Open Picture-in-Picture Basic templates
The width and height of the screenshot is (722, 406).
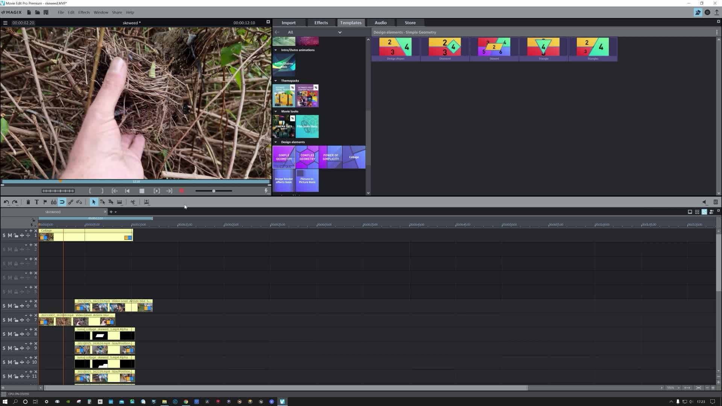click(307, 180)
